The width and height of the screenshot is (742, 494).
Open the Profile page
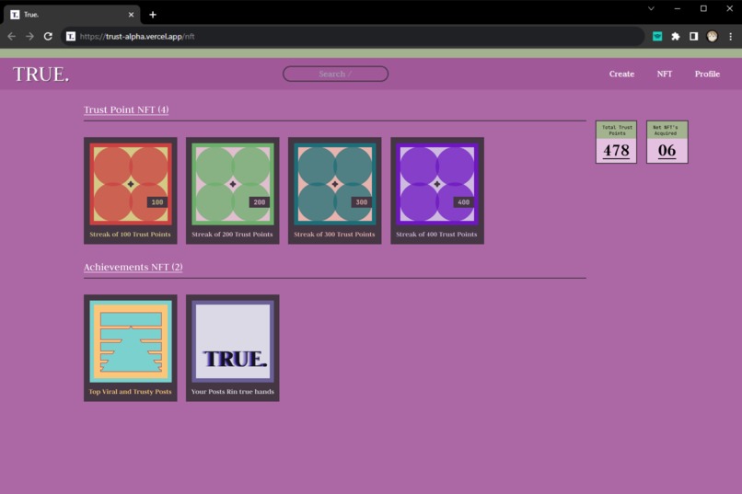[x=707, y=74]
